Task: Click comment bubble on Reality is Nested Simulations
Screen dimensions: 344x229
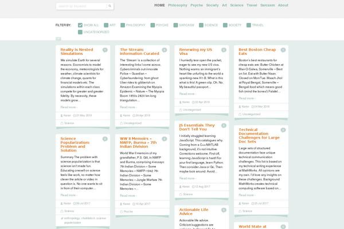Action: pyautogui.click(x=105, y=50)
